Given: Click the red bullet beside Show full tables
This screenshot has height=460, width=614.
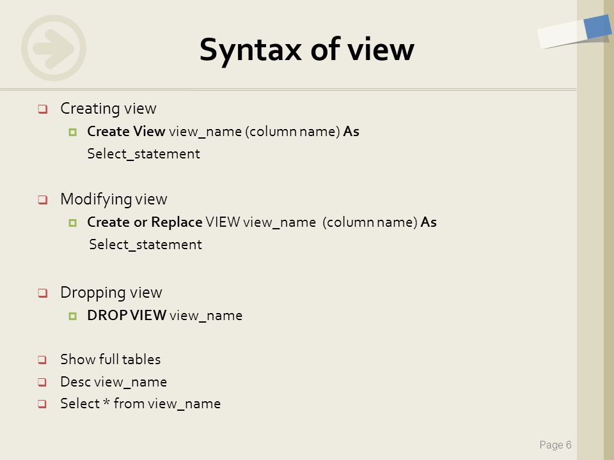Looking at the screenshot, I should [x=42, y=360].
